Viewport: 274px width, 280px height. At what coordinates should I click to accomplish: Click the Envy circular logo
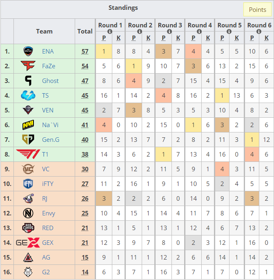pyautogui.click(x=28, y=213)
